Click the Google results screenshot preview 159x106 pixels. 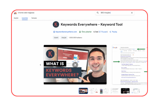tap(129, 65)
